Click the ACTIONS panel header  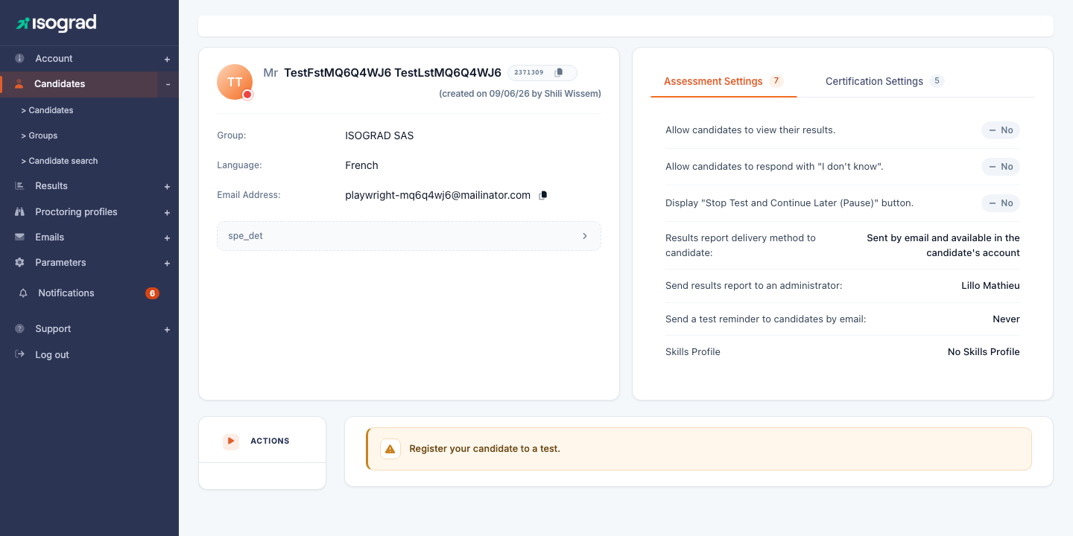(x=262, y=441)
